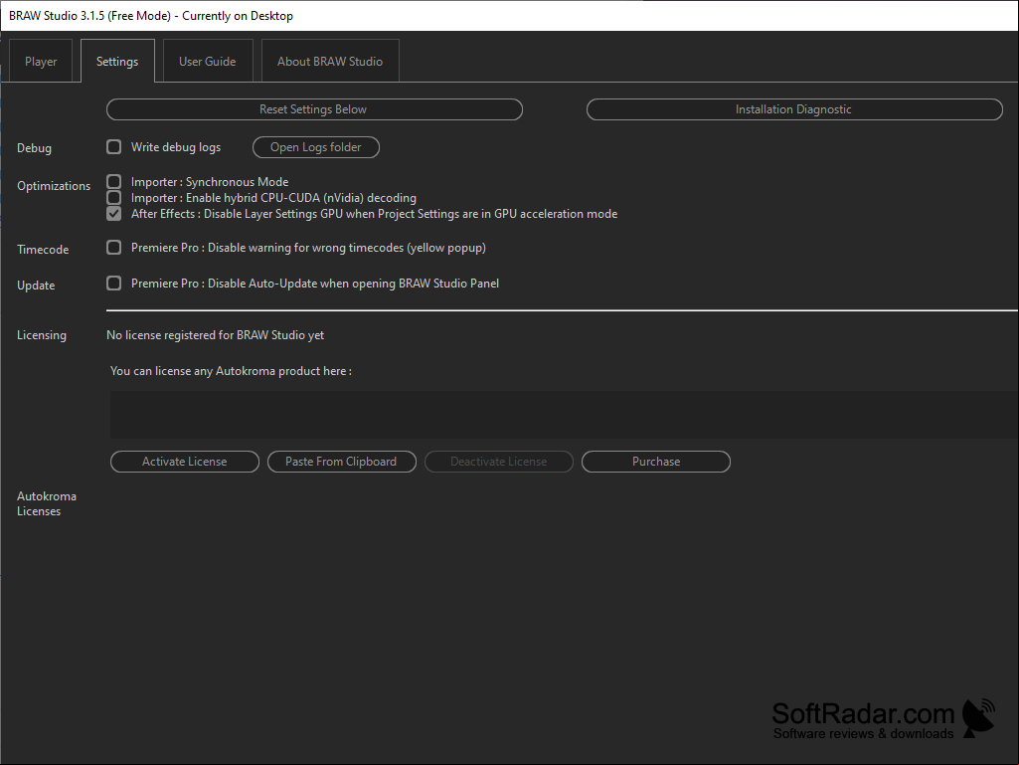This screenshot has height=765, width=1019.
Task: Click the BRAW Studio 3.1.5 window title
Action: tap(151, 16)
